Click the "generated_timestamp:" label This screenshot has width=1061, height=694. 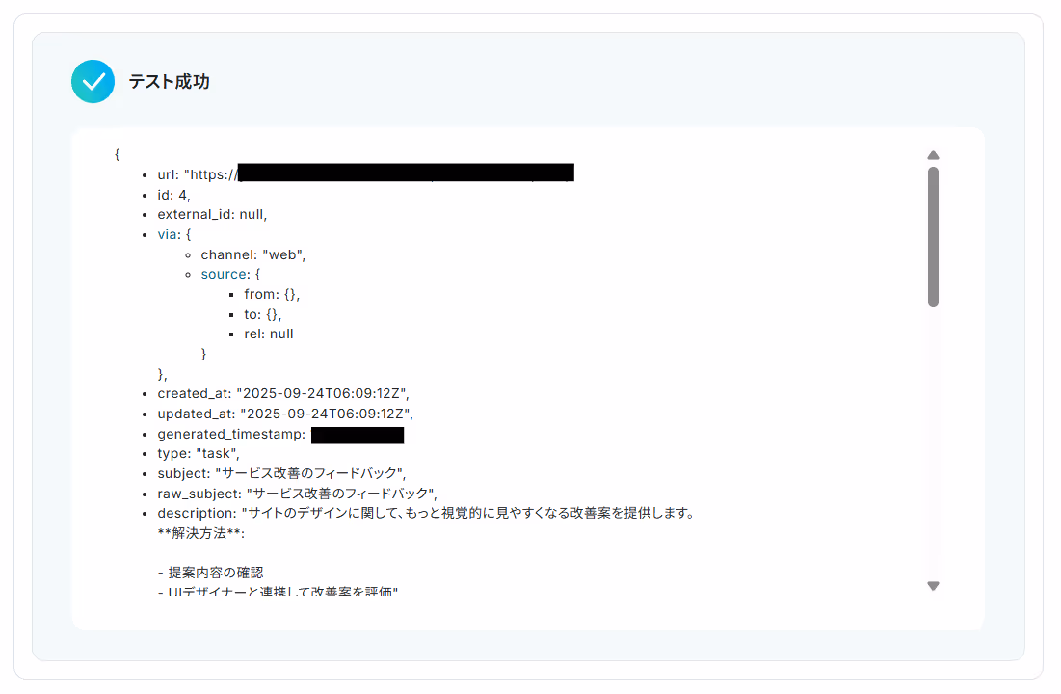point(231,434)
